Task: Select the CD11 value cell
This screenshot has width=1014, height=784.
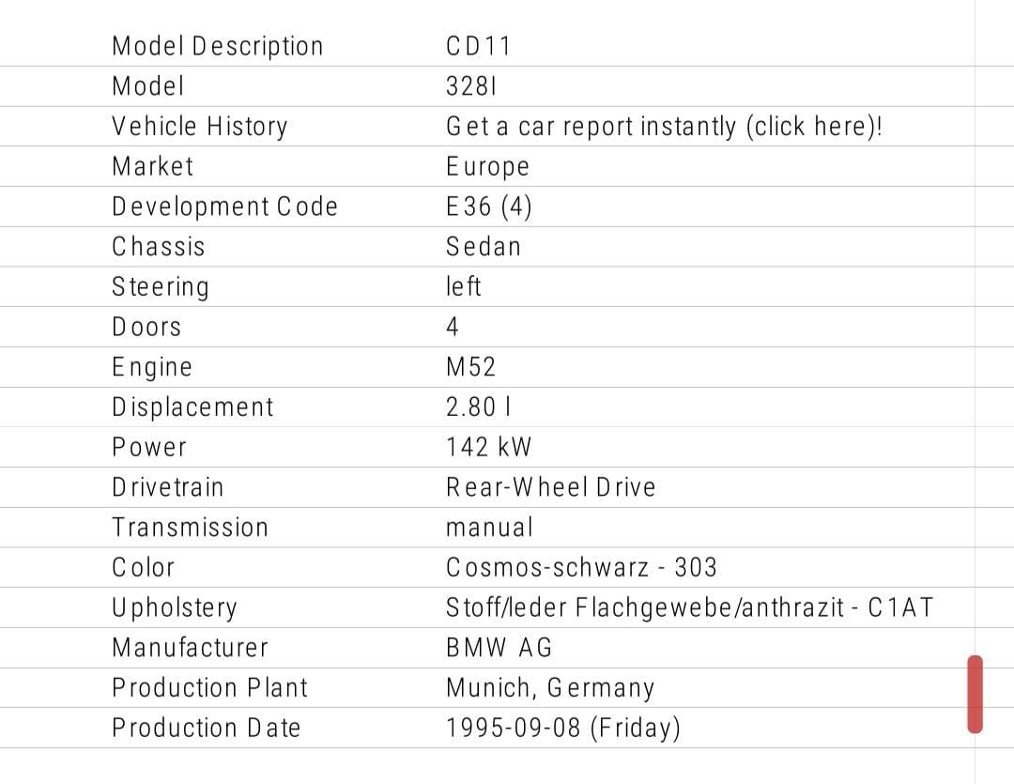Action: (x=478, y=46)
